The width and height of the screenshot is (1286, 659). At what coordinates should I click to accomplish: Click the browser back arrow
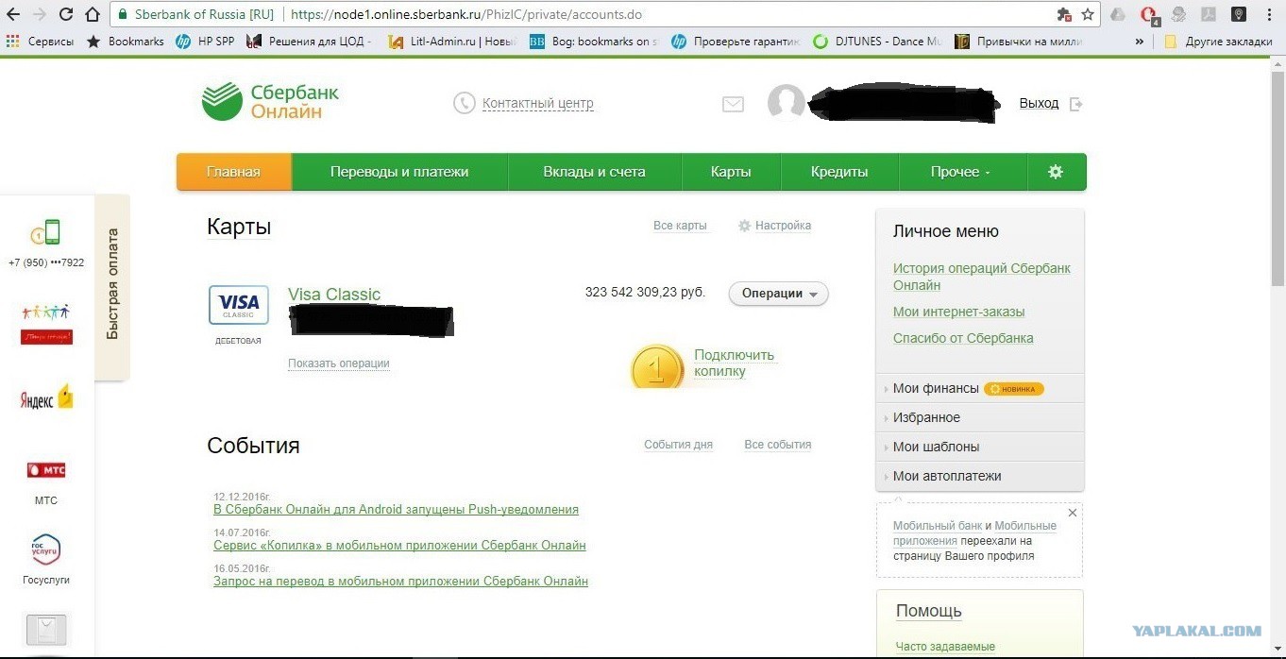(x=15, y=14)
